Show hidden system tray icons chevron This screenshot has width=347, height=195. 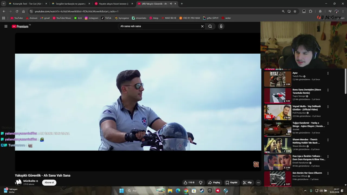[x=305, y=191]
